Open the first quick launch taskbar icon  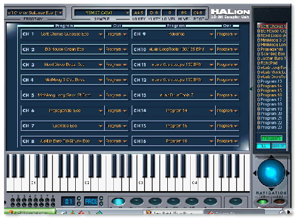click(x=64, y=212)
